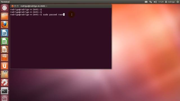Screen dimensions: 180x101
Task: Open the messaging mail indicator
Action: [146, 2]
